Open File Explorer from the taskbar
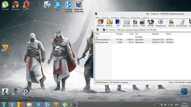This screenshot has height=107, width=191. click(29, 104)
